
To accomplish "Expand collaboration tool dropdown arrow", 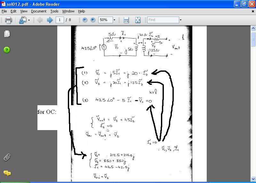I will (x=29, y=20).
